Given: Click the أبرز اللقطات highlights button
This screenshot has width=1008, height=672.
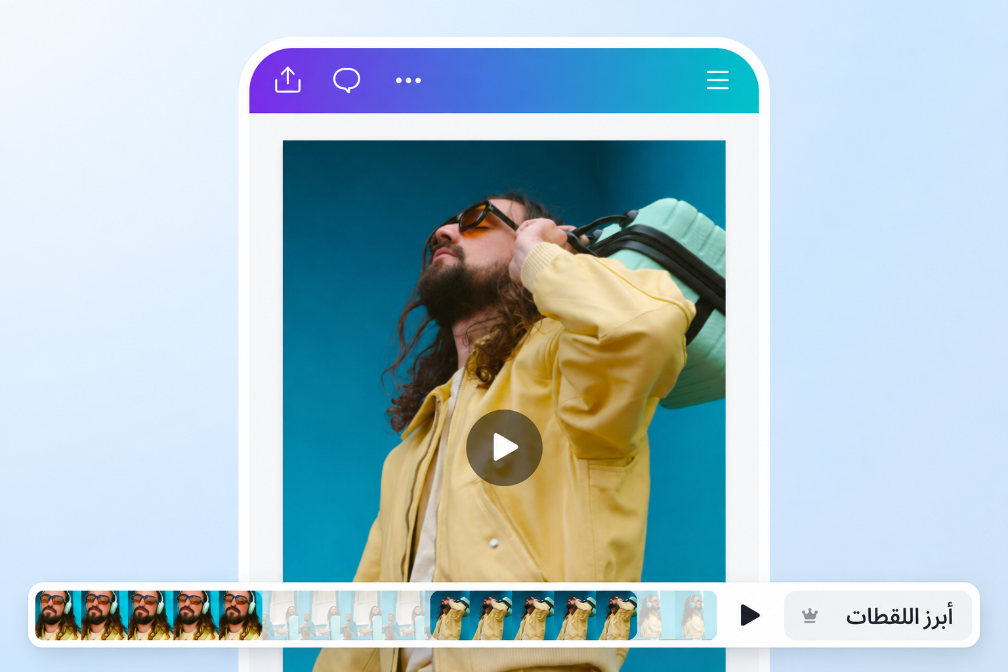Looking at the screenshot, I should [878, 616].
